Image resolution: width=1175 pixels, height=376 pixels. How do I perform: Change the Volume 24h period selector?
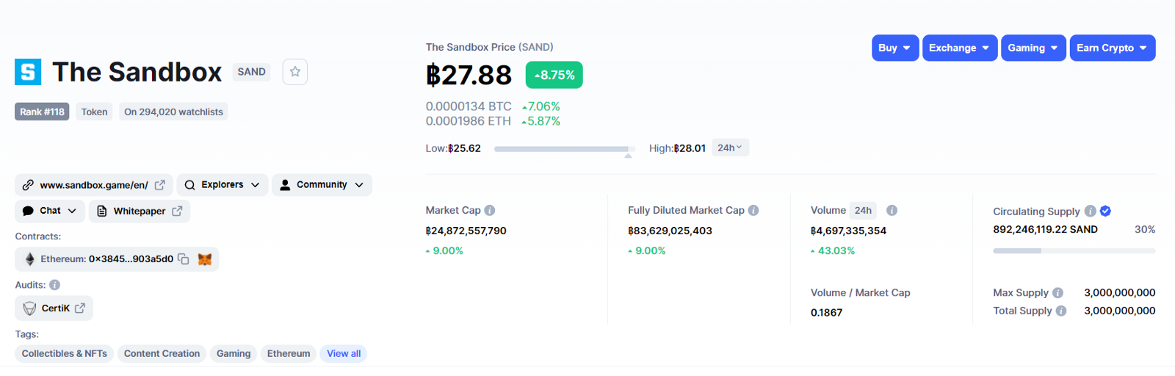pos(864,210)
